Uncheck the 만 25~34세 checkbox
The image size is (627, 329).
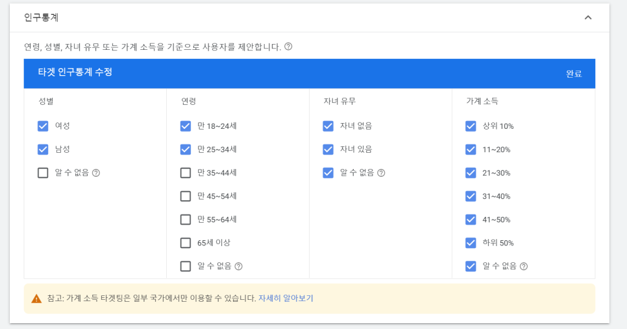coord(186,150)
